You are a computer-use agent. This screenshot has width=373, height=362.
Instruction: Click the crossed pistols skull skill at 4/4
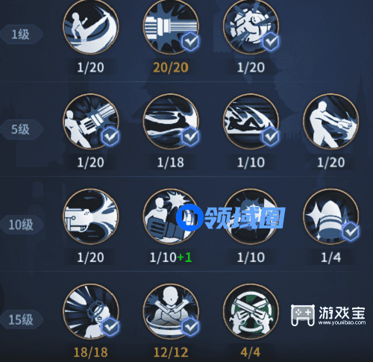pyautogui.click(x=251, y=311)
